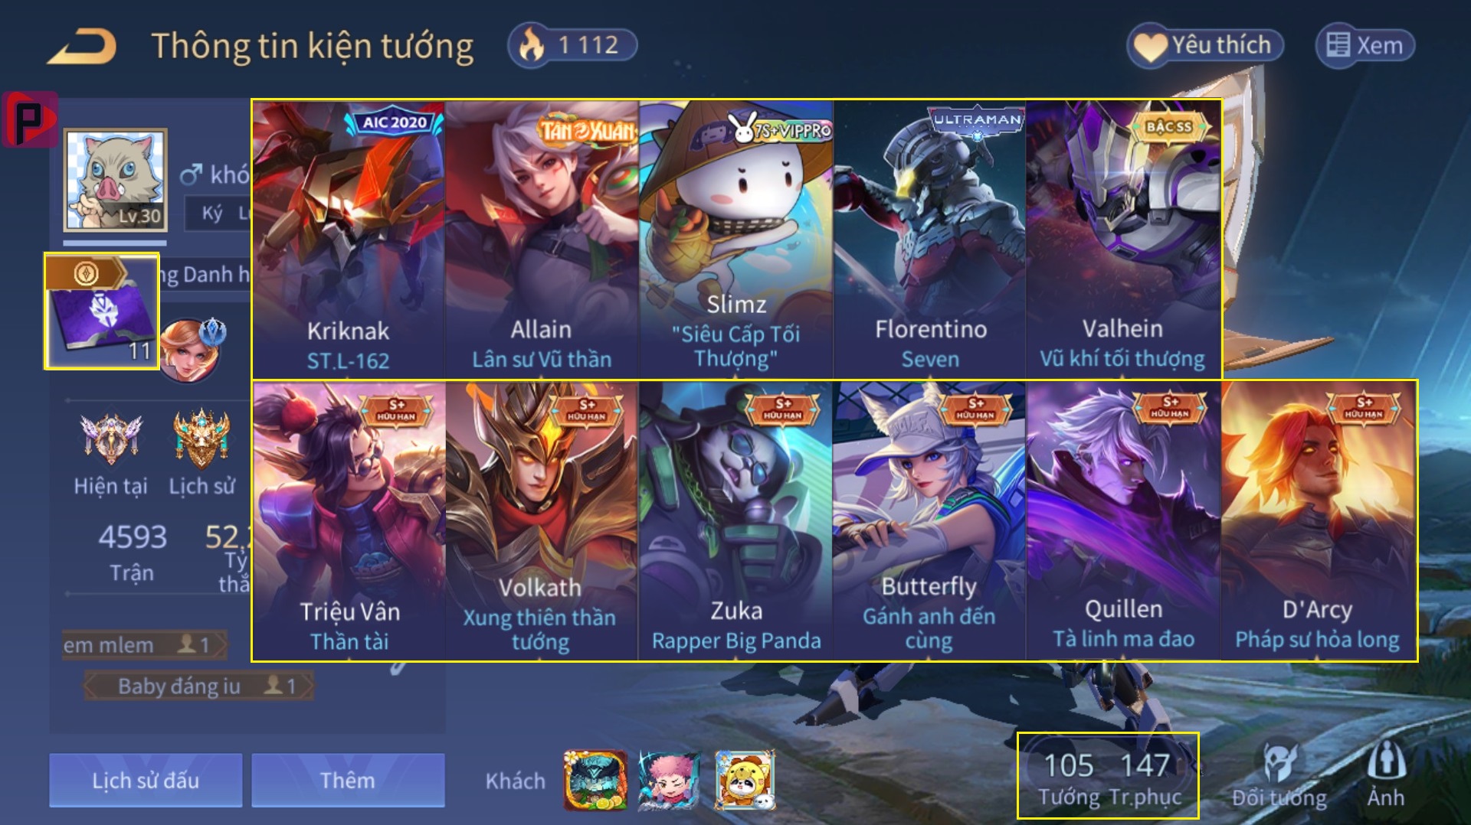Open the D'Arcy Pháp sư hỏa long card
The height and width of the screenshot is (825, 1471).
(1318, 520)
